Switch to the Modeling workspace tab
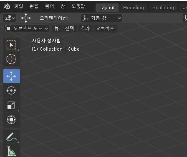Viewport: 187px width, 157px height. pyautogui.click(x=134, y=8)
